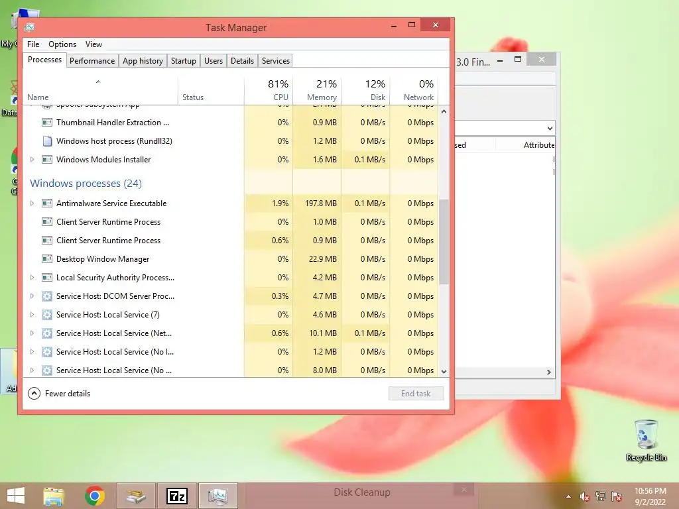
Task: Expand Service Host: Local Service (7)
Action: pyautogui.click(x=32, y=315)
